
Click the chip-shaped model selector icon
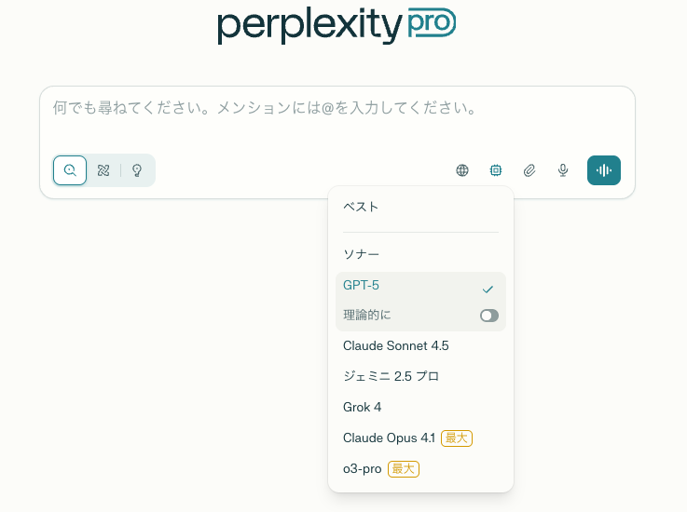(x=496, y=170)
